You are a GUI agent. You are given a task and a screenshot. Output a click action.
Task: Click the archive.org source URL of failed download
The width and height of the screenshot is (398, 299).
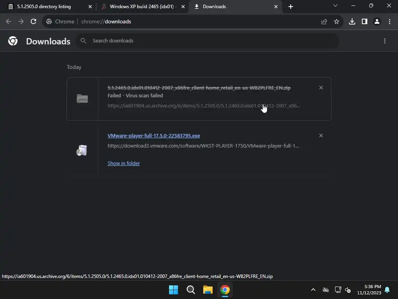point(204,106)
